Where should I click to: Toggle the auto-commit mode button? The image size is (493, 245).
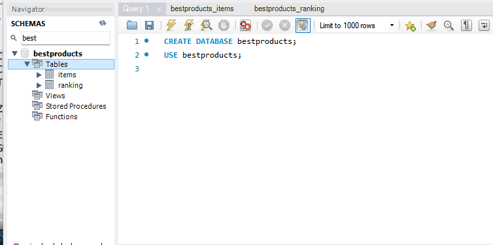point(303,25)
